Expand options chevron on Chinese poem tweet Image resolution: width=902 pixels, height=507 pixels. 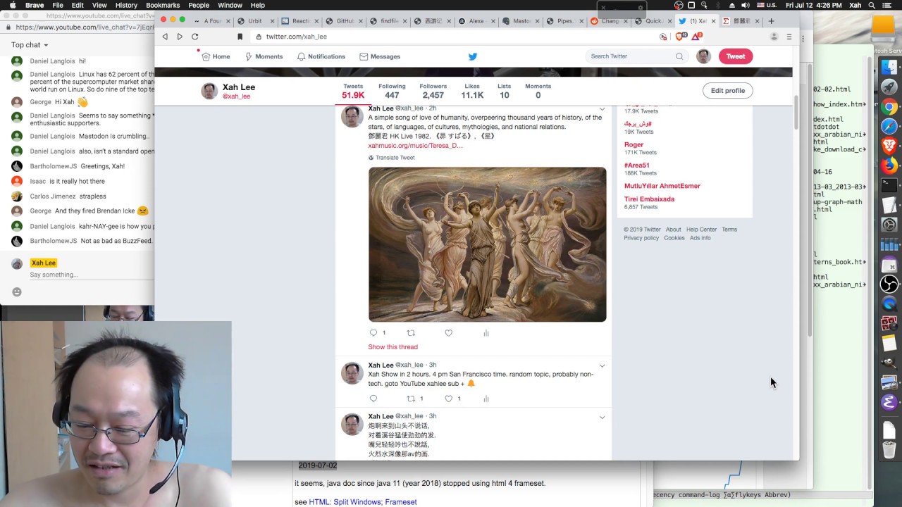pos(602,417)
